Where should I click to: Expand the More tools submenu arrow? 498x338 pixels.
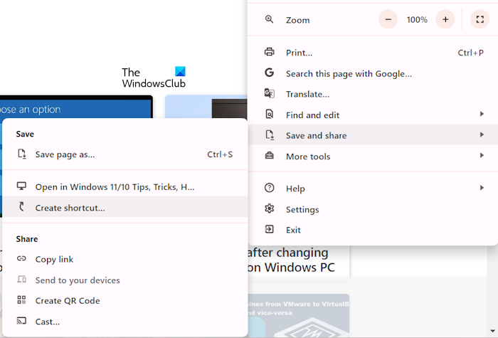pos(482,156)
